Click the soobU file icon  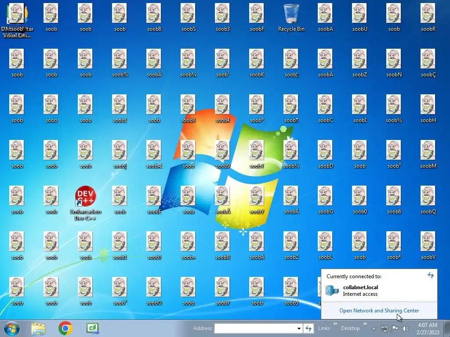[x=359, y=18]
